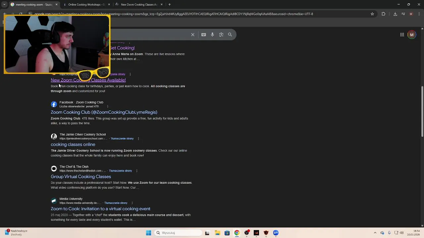This screenshot has height=238, width=424.
Task: Open the media controls icon in toolbar
Action: (x=403, y=14)
